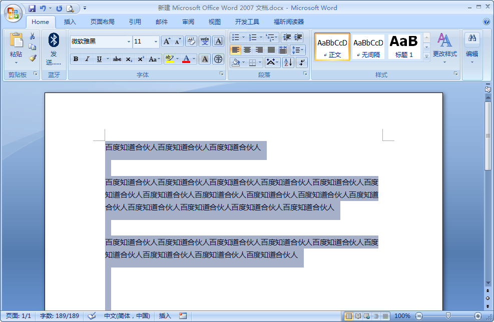The height and width of the screenshot is (322, 494).
Task: Align text left
Action: [x=236, y=49]
